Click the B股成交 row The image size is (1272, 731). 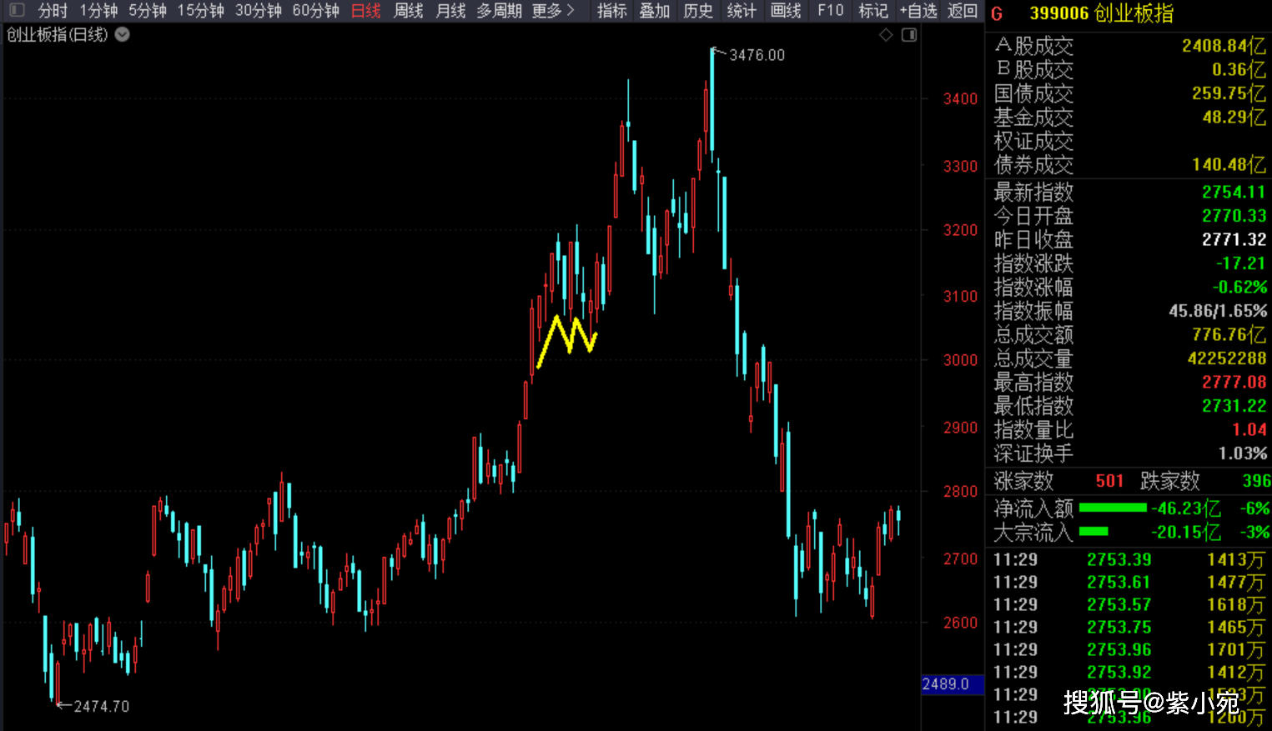1129,69
